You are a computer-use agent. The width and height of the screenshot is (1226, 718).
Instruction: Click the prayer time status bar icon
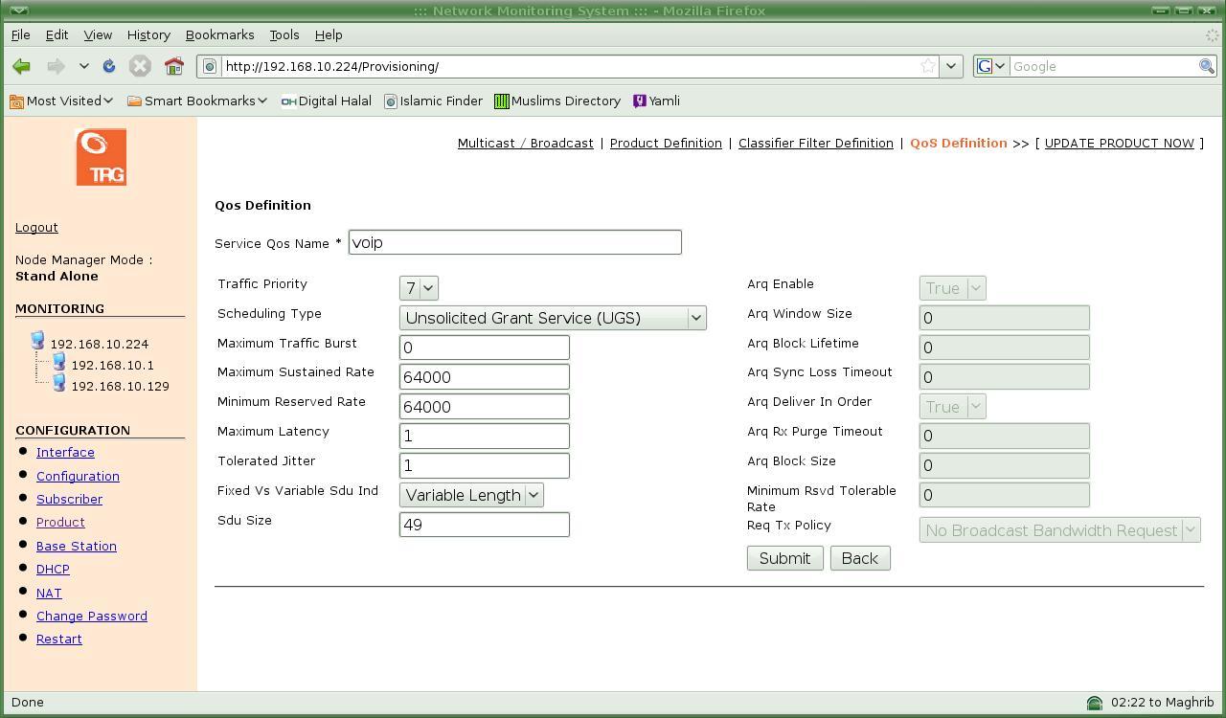click(1095, 703)
